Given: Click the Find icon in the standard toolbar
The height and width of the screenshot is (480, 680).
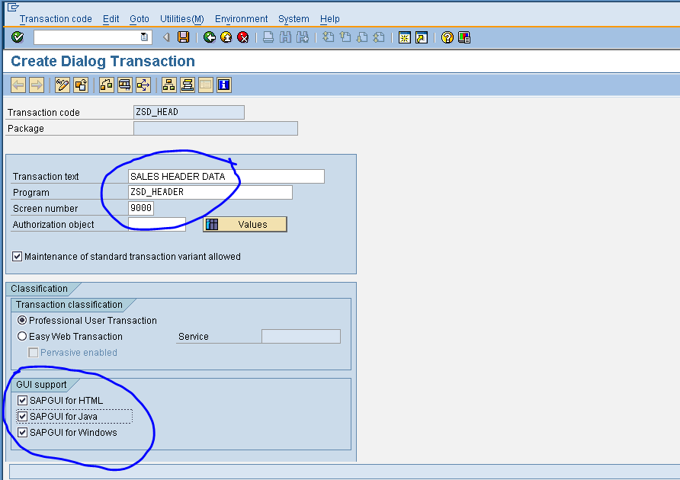Looking at the screenshot, I should pyautogui.click(x=284, y=37).
